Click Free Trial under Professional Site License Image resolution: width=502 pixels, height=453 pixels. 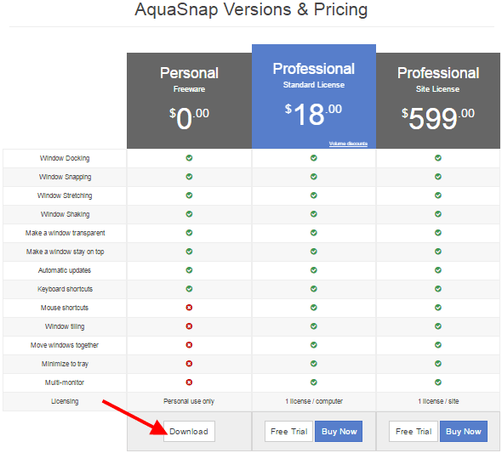click(x=414, y=431)
